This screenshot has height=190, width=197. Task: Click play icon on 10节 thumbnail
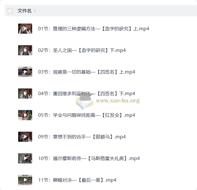(x=25, y=158)
